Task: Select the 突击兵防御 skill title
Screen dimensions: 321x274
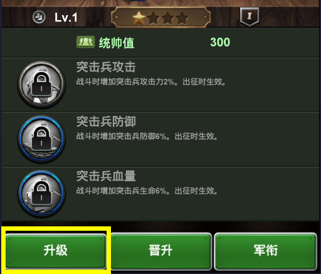Action: (106, 122)
